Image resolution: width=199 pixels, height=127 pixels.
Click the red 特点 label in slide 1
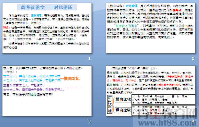click(x=6, y=27)
